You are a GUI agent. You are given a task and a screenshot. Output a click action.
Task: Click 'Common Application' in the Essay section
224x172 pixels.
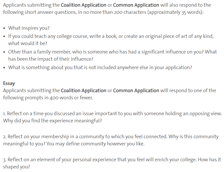coord(136,91)
